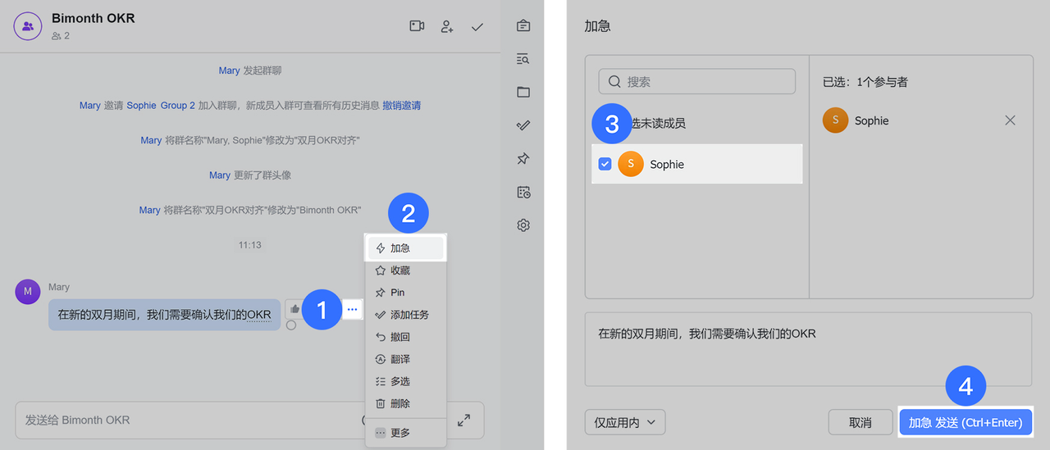Open the tasks checkmark icon in sidebar
The width and height of the screenshot is (1050, 450).
(x=523, y=125)
